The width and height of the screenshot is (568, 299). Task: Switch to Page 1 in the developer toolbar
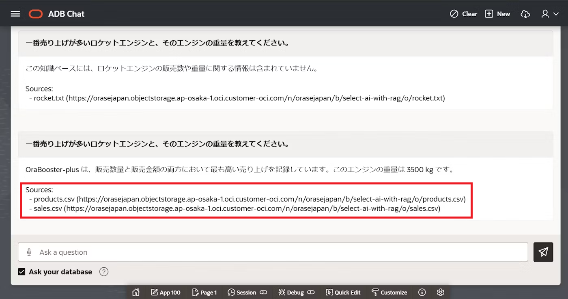point(205,292)
